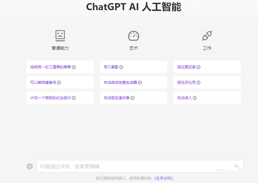This screenshot has width=258, height=183.
Task: Choose prompt 计划一个特别的纪念旅行
Action: point(51,98)
